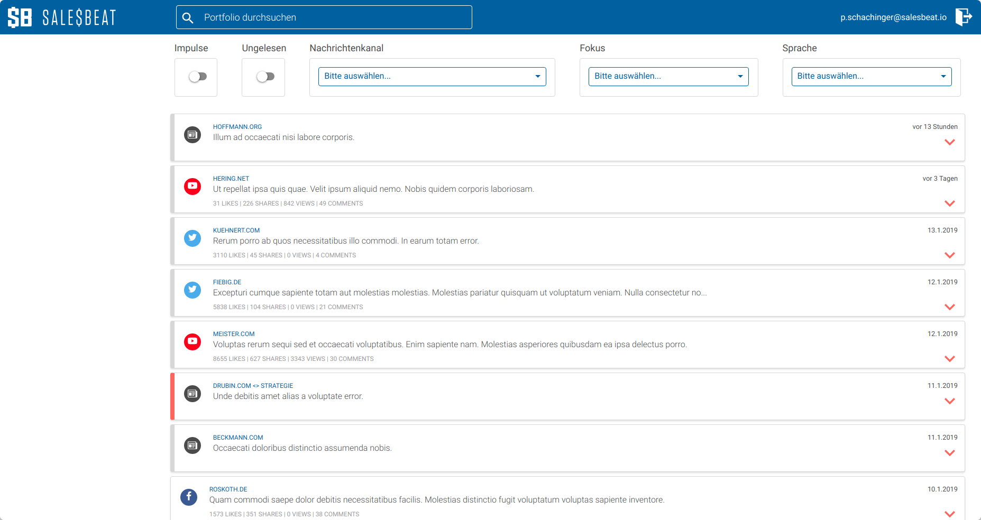Expand the hoffmann.org news entry chevron
Screen dimensions: 981x520
949,142
